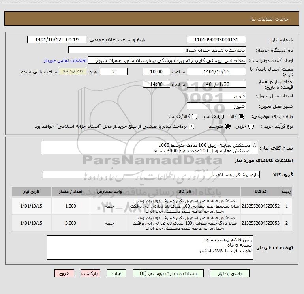The width and height of the screenshot is (304, 294).
Task: Click the 'پاسخ به نیاز' button
Action: (x=229, y=273)
